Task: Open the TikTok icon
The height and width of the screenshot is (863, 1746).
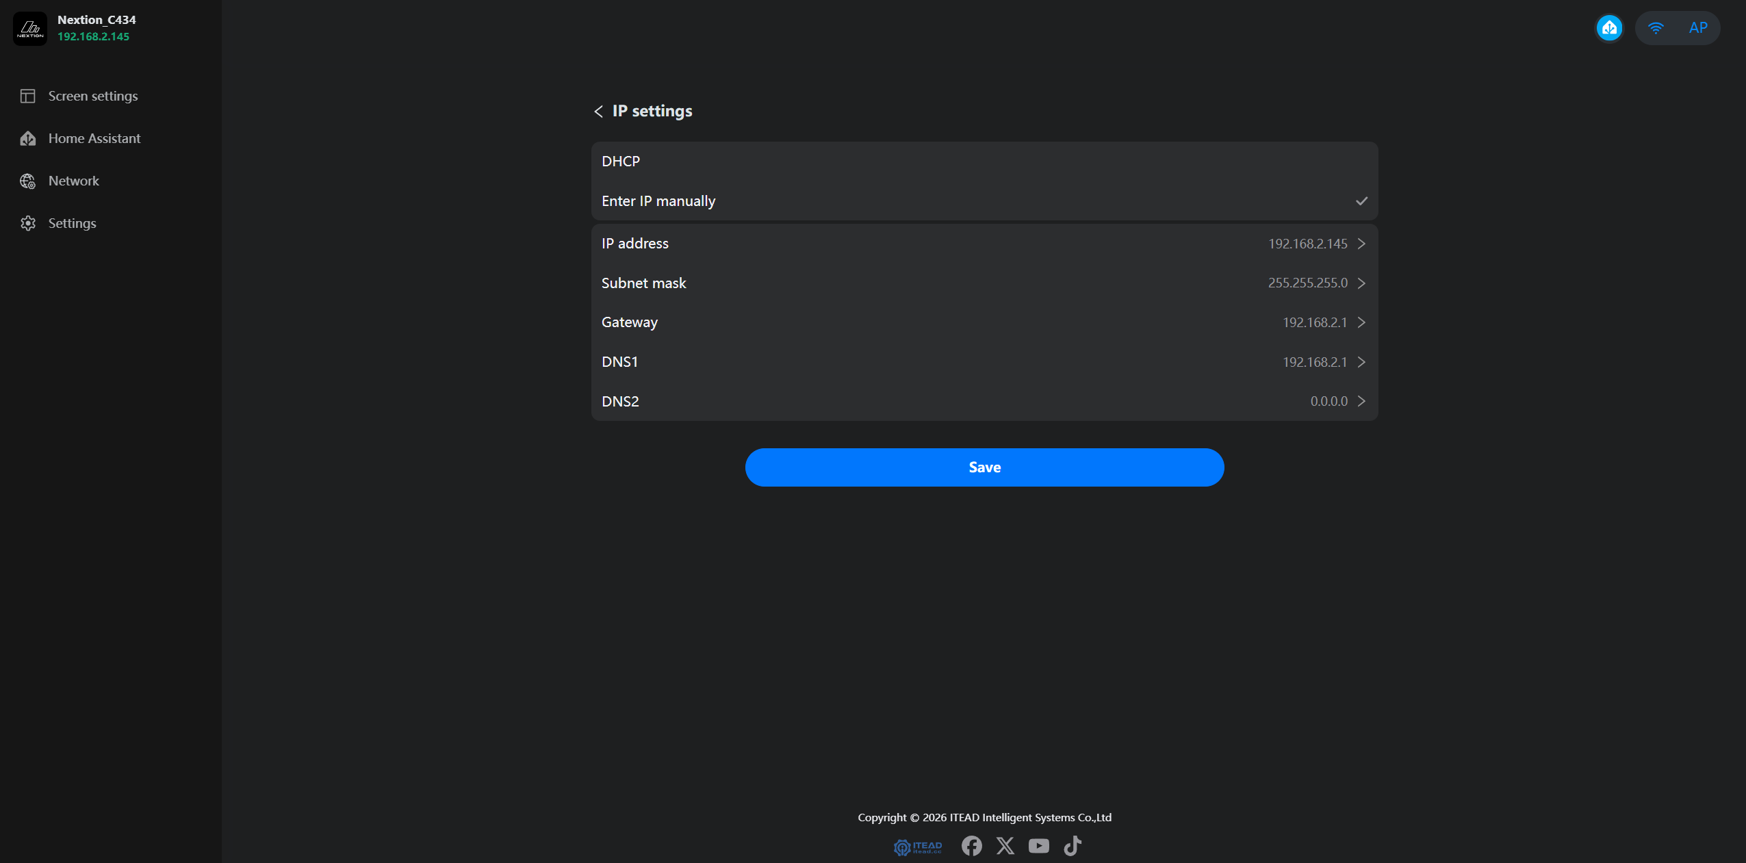Action: pyautogui.click(x=1073, y=846)
